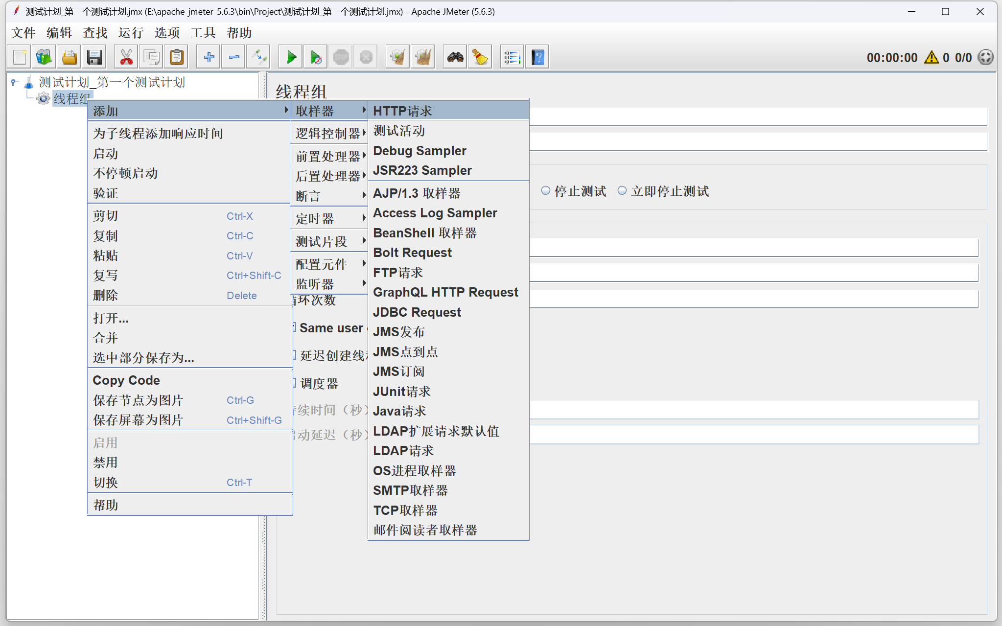
Task: Select the 停止测试 radio button
Action: tap(545, 191)
